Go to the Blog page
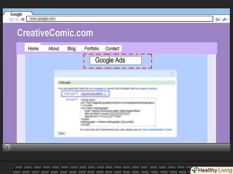The width and height of the screenshot is (233, 174). click(x=71, y=48)
